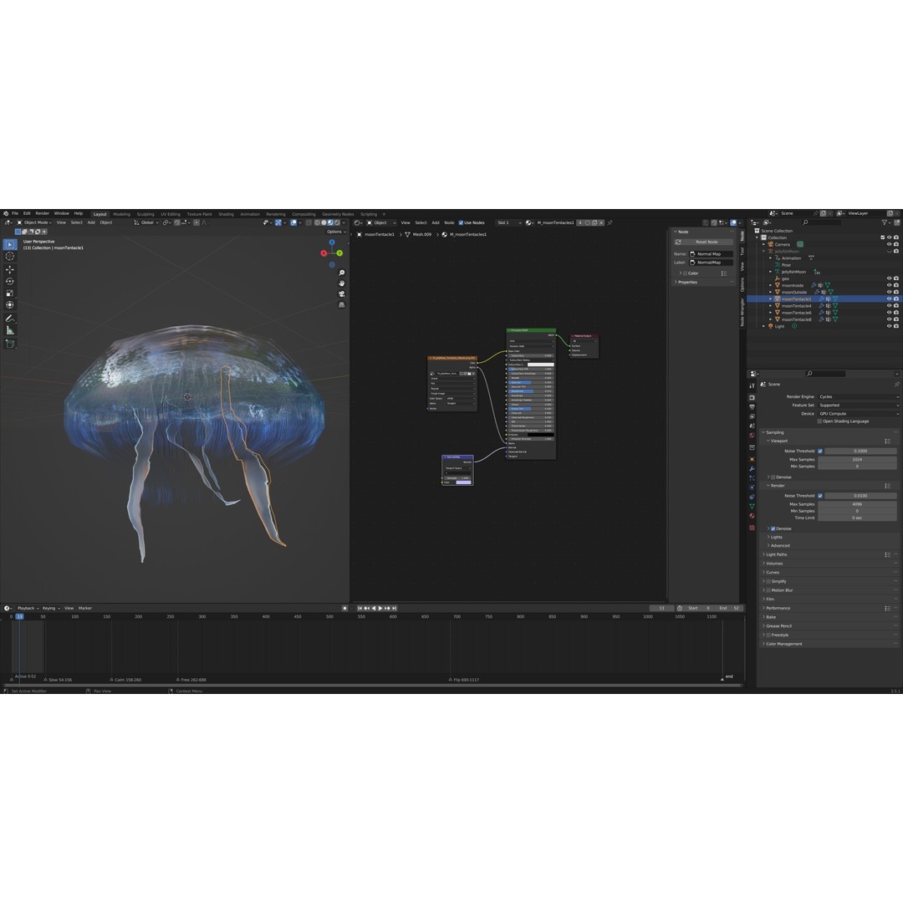Click the red X axis gizmo
Image resolution: width=903 pixels, height=903 pixels.
pyautogui.click(x=324, y=253)
